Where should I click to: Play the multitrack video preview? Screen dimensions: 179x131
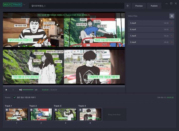point(6,90)
